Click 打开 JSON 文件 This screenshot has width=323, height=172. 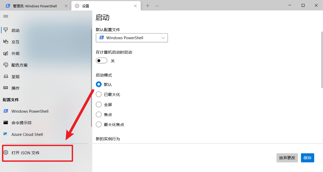click(26, 153)
